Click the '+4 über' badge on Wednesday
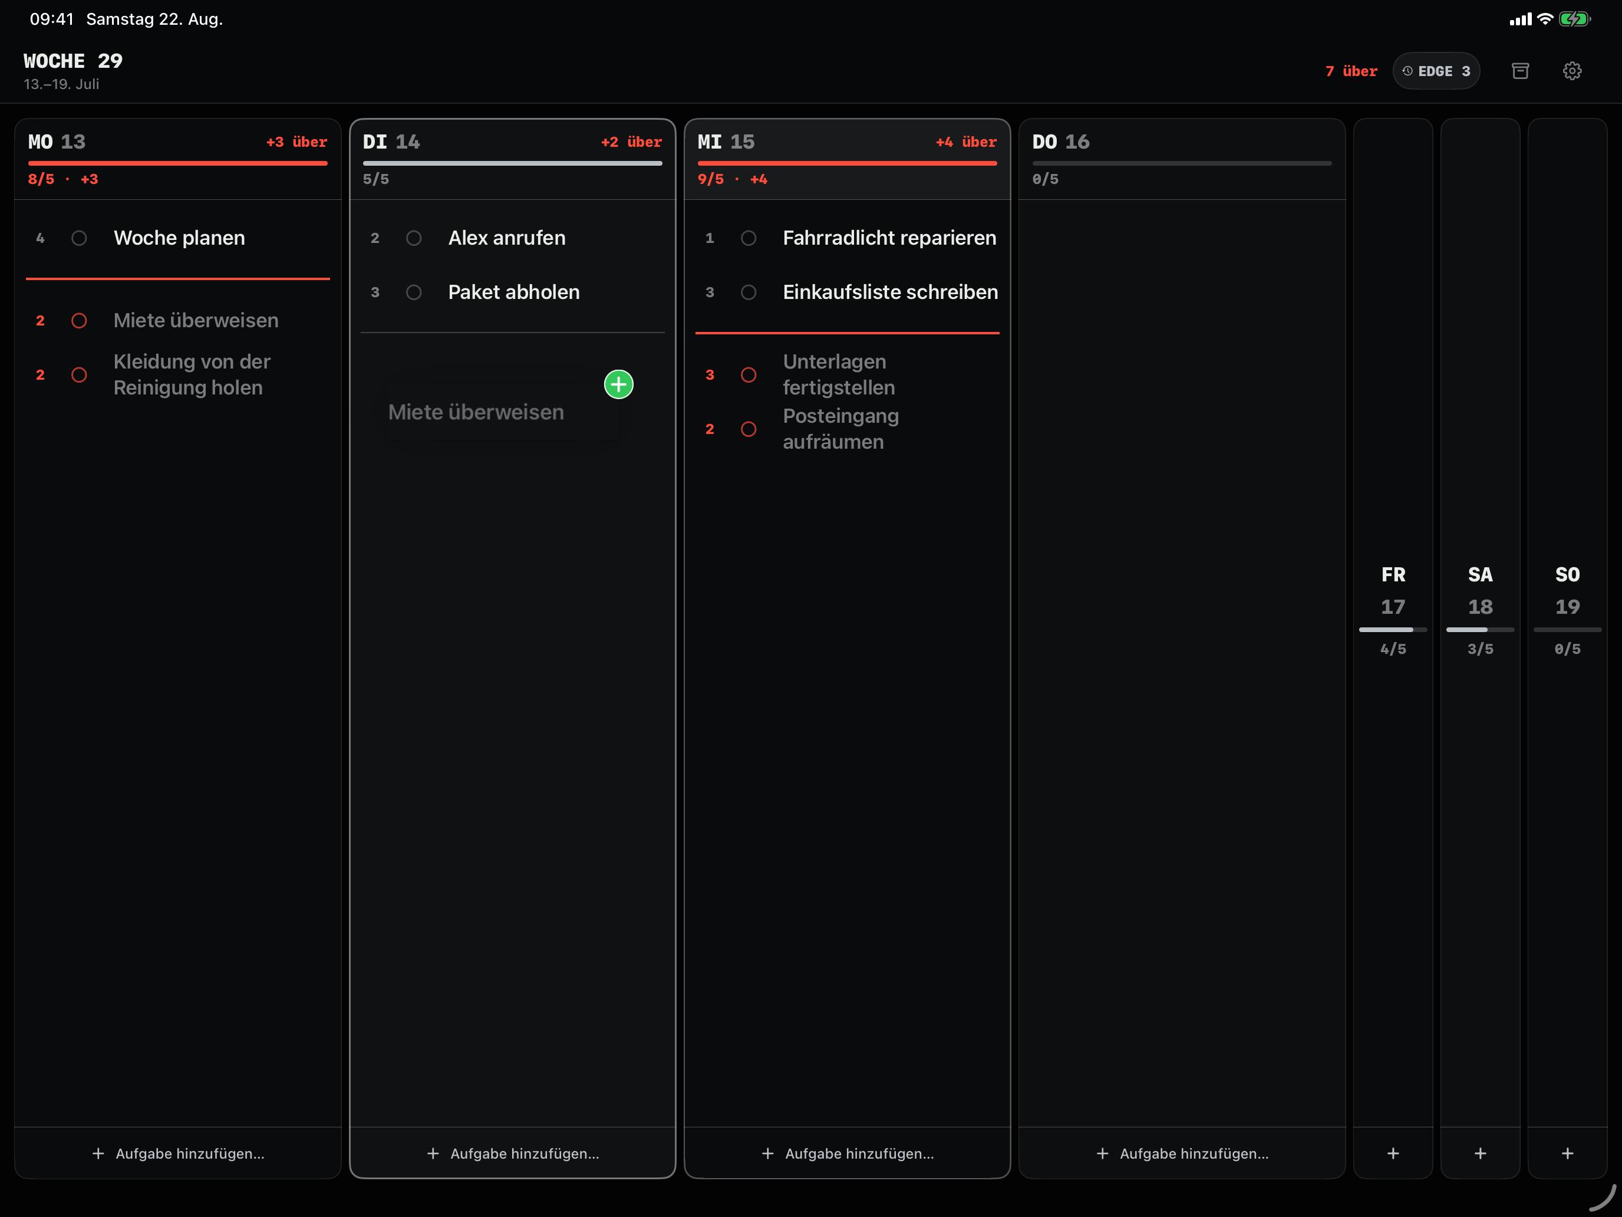The image size is (1622, 1217). [x=966, y=142]
